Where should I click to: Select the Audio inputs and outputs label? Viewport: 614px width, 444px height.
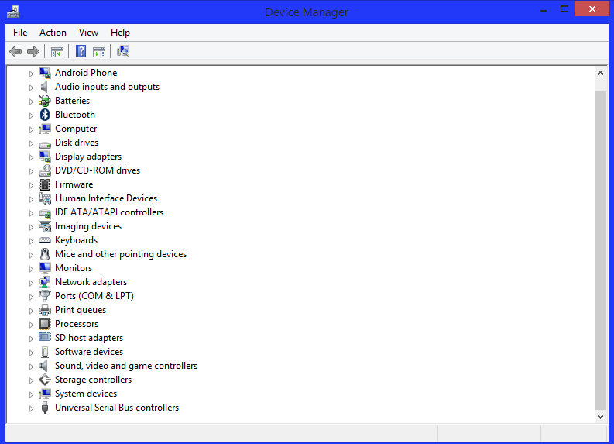coord(108,87)
